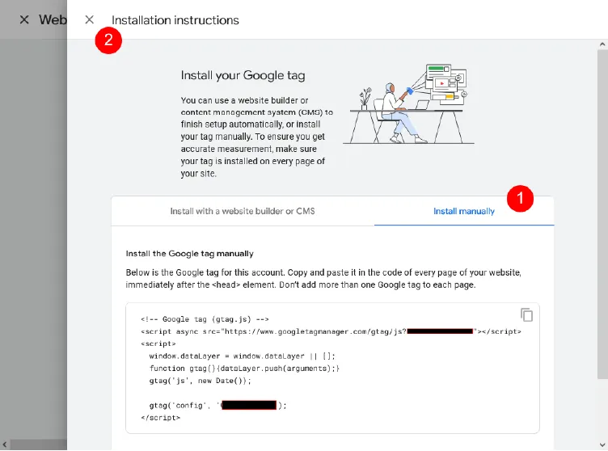Switch to Install with a website builder or CMS tab
The image size is (608, 451).
click(243, 211)
